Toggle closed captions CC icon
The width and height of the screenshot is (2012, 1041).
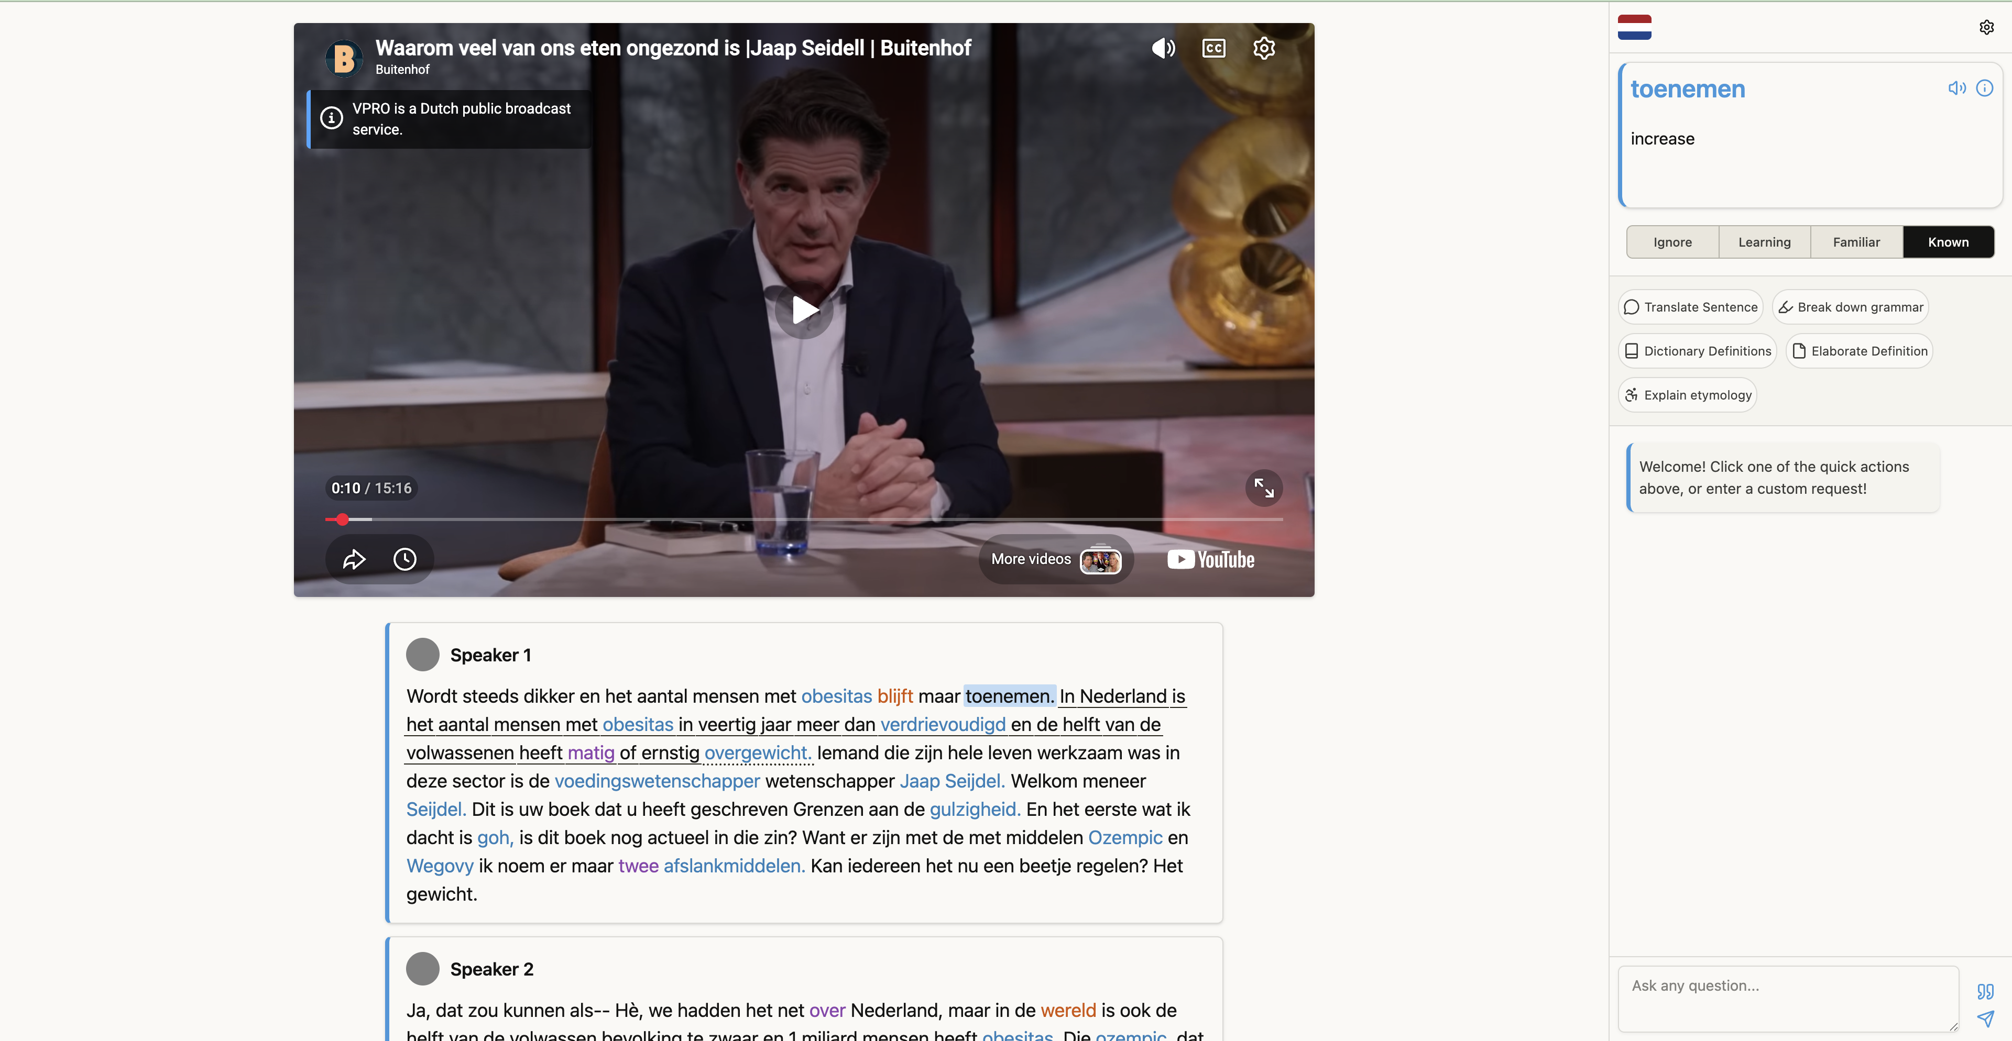(1214, 48)
